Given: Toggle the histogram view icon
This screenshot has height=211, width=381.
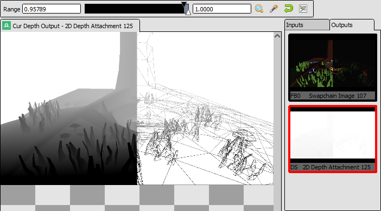Looking at the screenshot, I should 303,9.
